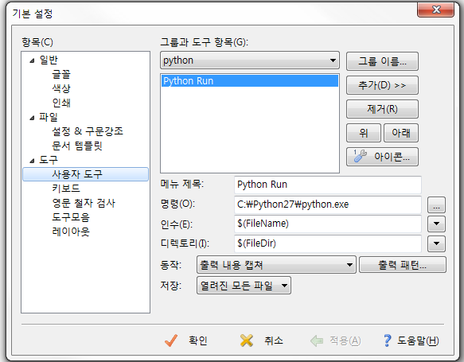Click the 그룹 이름... button

382,61
